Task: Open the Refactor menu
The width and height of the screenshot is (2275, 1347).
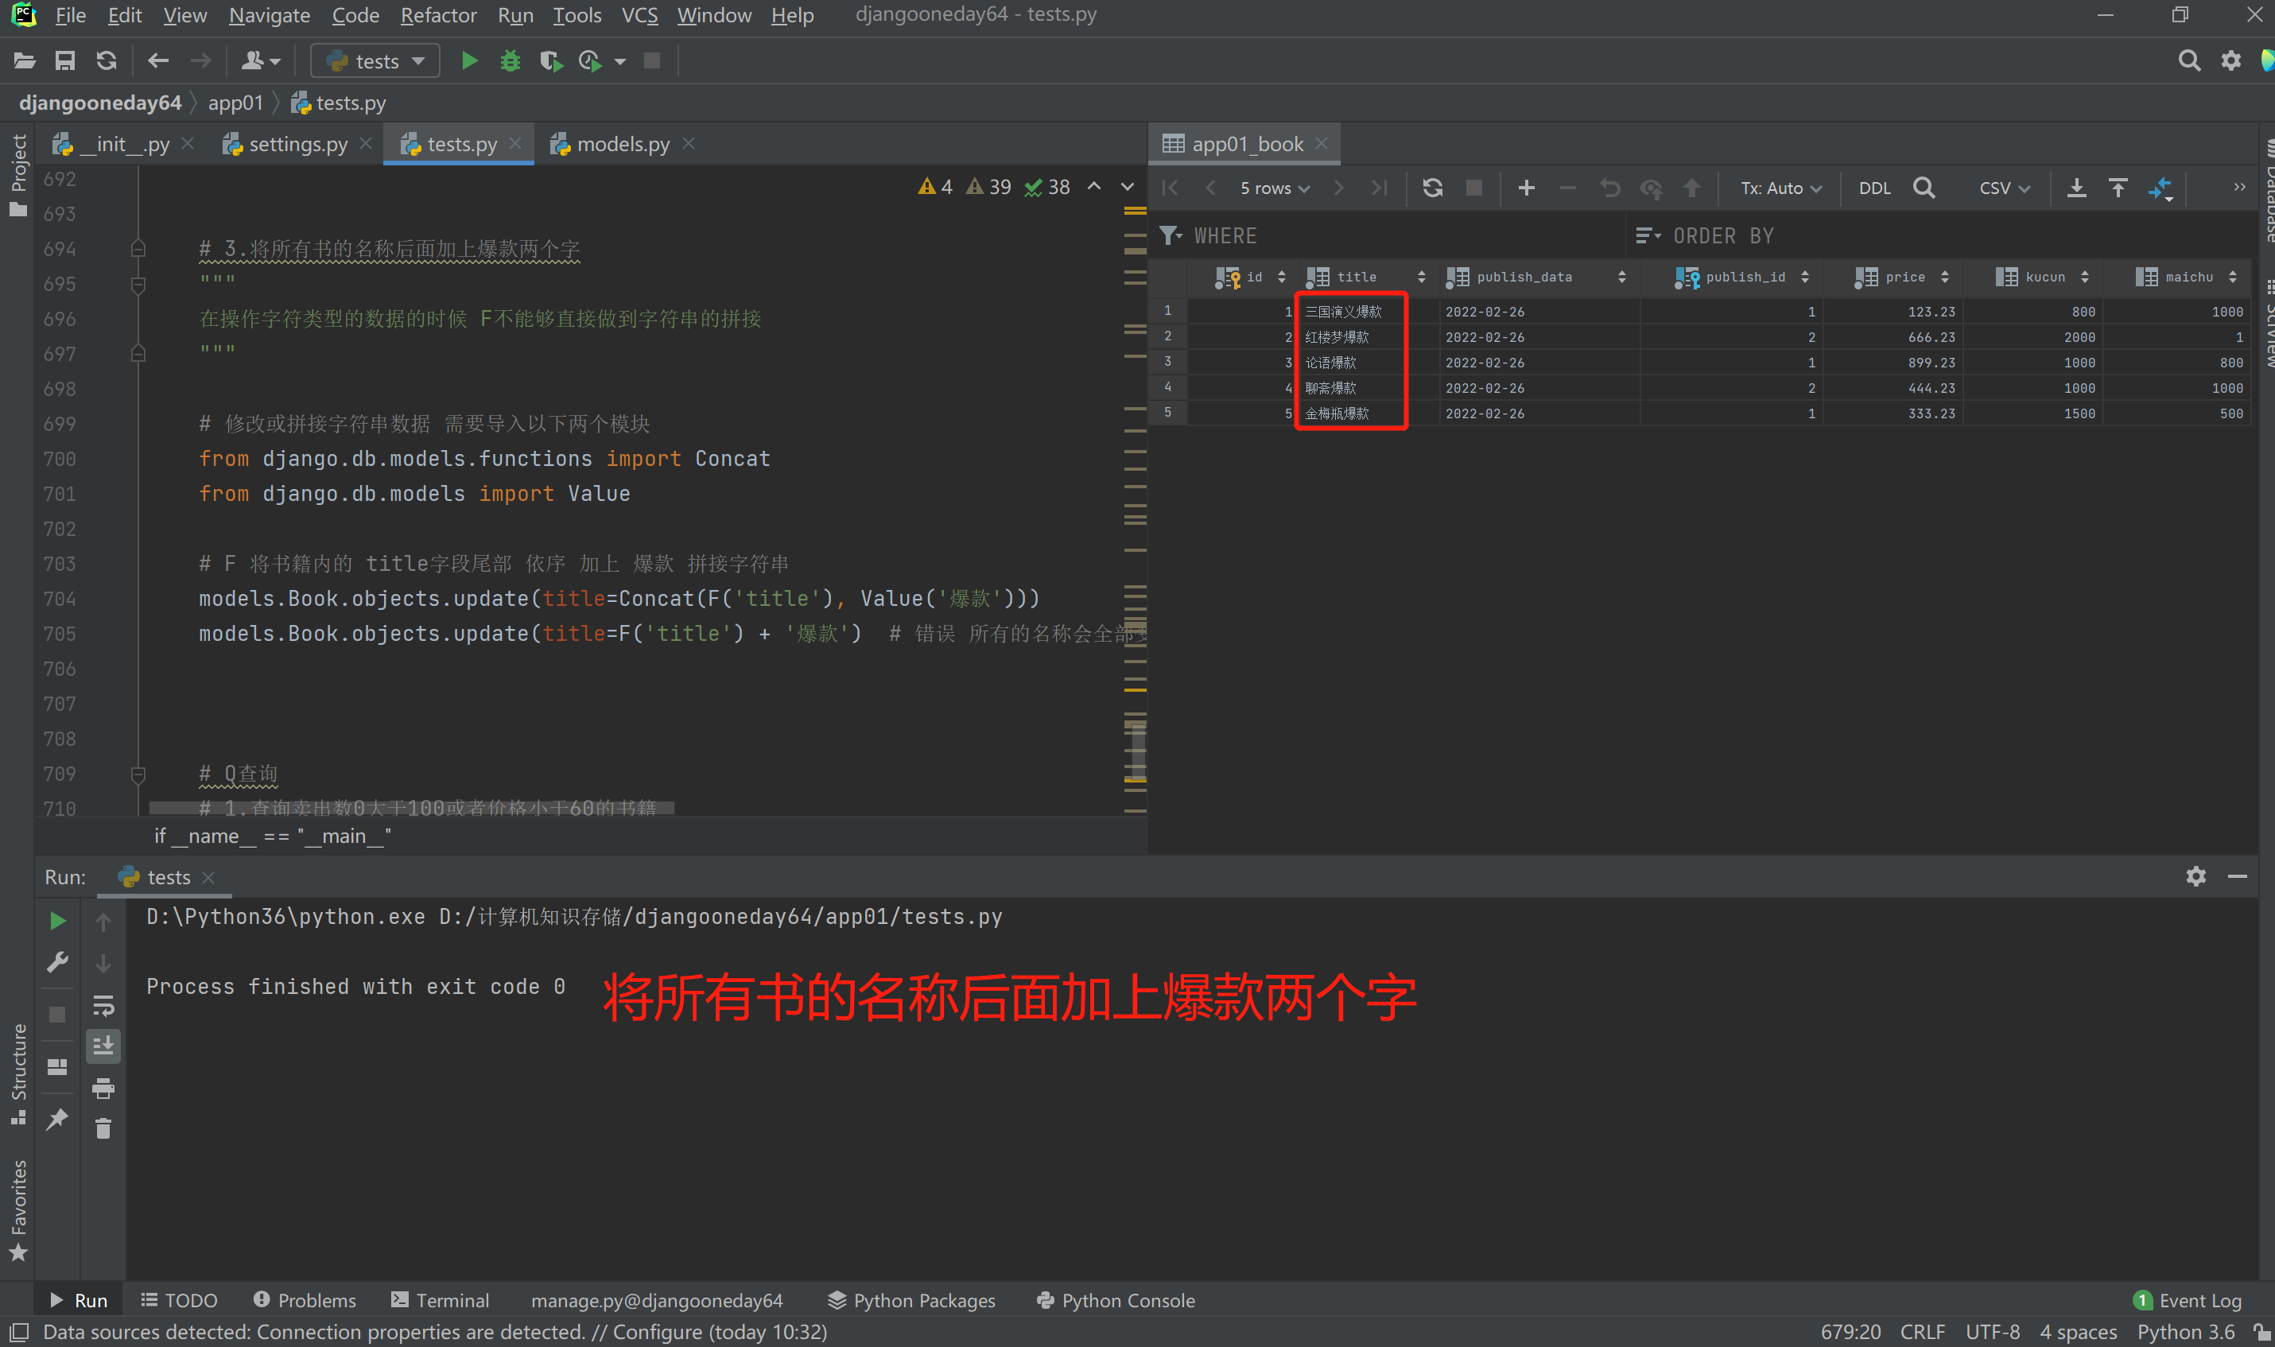Action: [x=438, y=15]
